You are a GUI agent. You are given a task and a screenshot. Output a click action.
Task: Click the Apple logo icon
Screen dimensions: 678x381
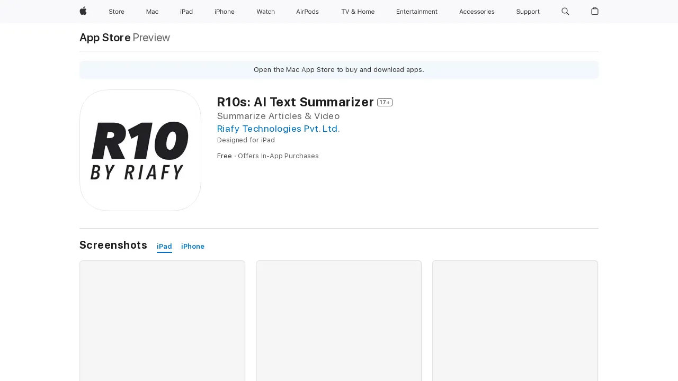click(x=83, y=11)
